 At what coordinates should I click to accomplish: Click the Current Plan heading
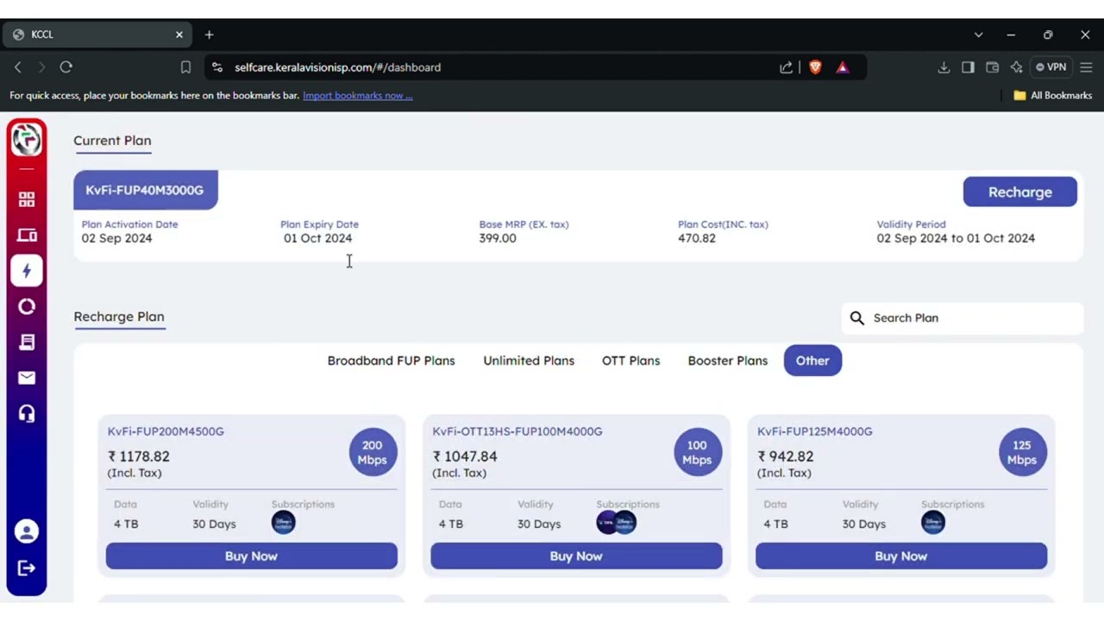[x=112, y=141]
